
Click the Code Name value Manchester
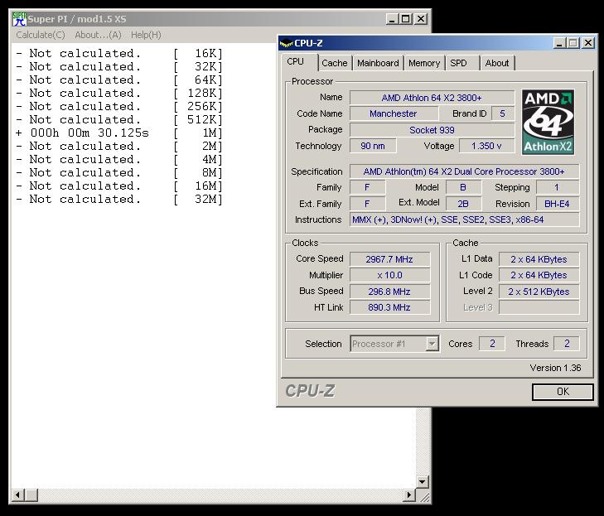coord(394,113)
